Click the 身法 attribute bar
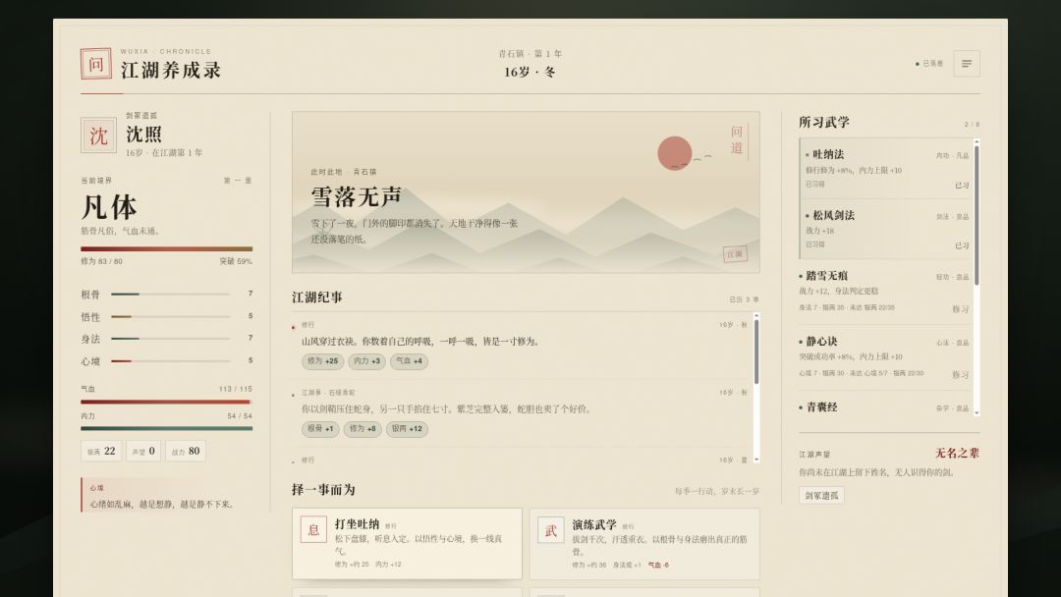The image size is (1061, 597). [x=171, y=338]
